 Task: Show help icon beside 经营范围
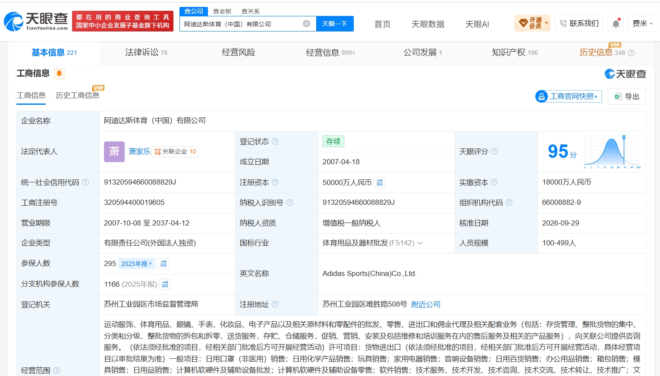[x=57, y=370]
